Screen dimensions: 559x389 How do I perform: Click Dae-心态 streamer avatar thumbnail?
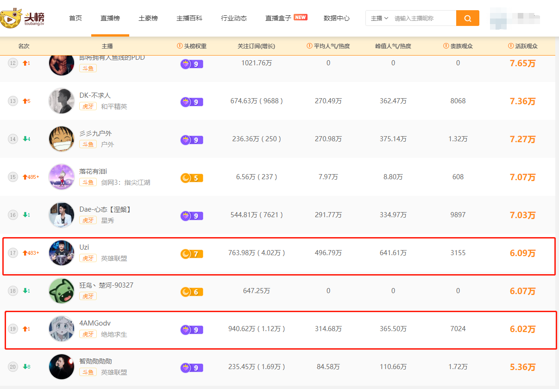point(62,215)
